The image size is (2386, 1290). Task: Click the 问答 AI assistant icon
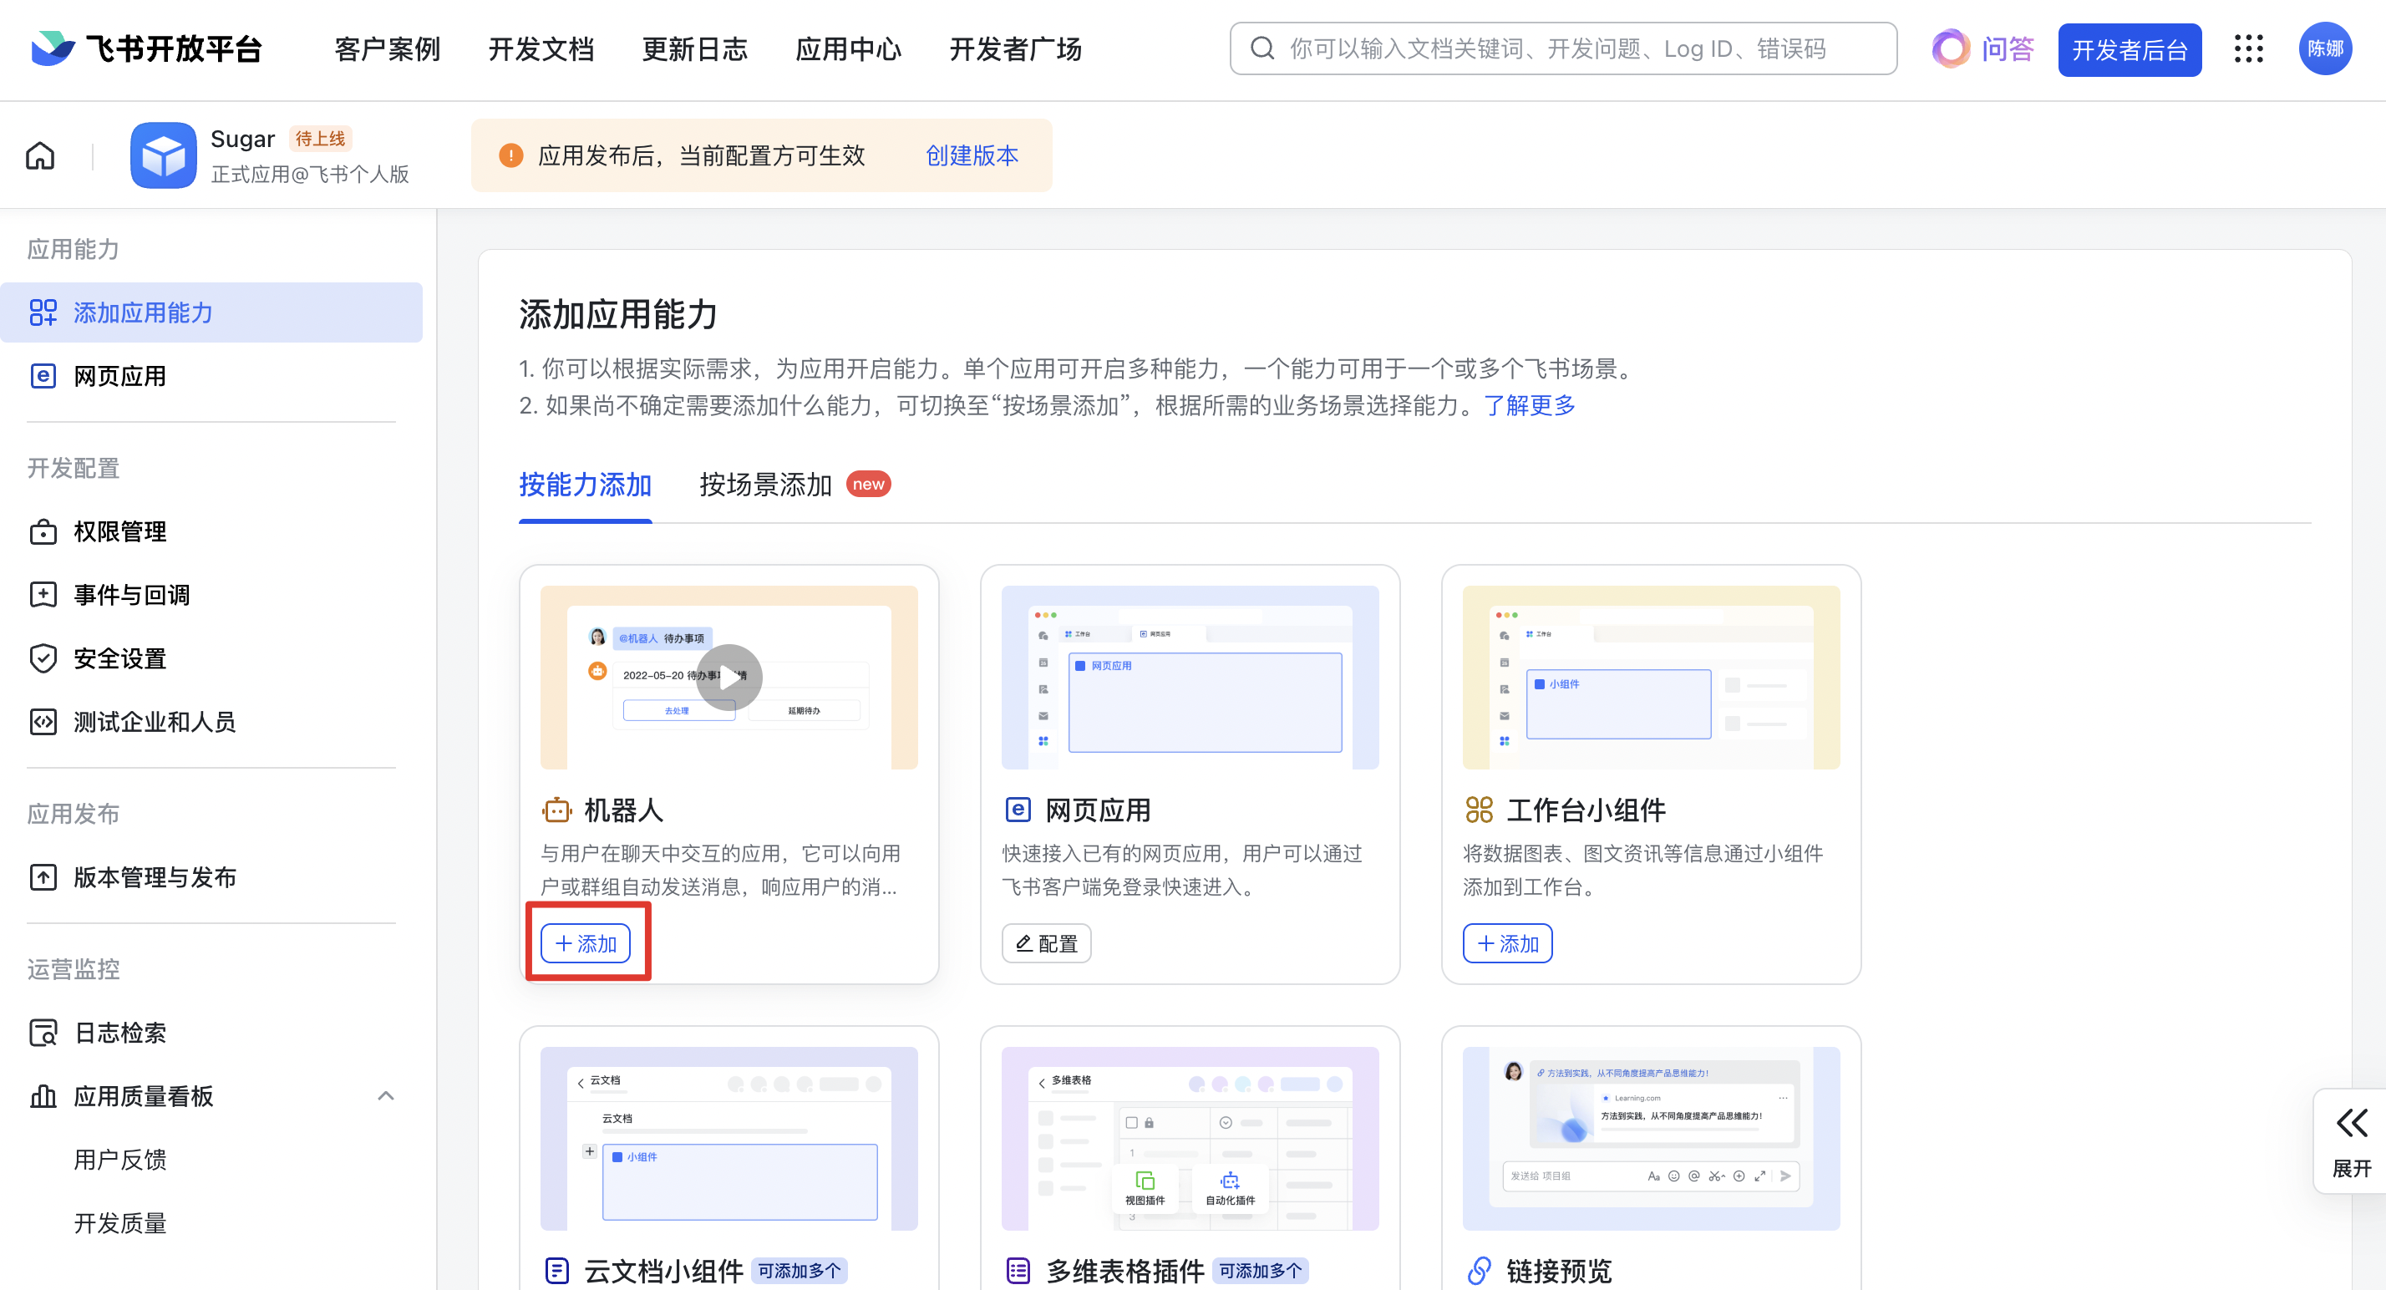coord(1951,49)
